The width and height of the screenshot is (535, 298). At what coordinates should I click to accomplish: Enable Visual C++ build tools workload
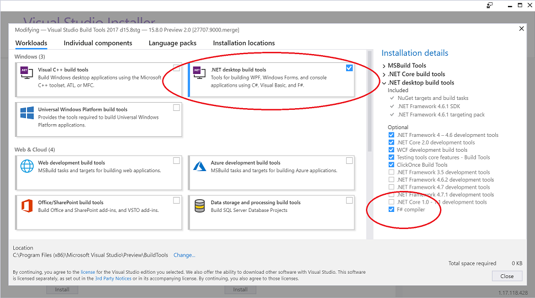pos(176,68)
